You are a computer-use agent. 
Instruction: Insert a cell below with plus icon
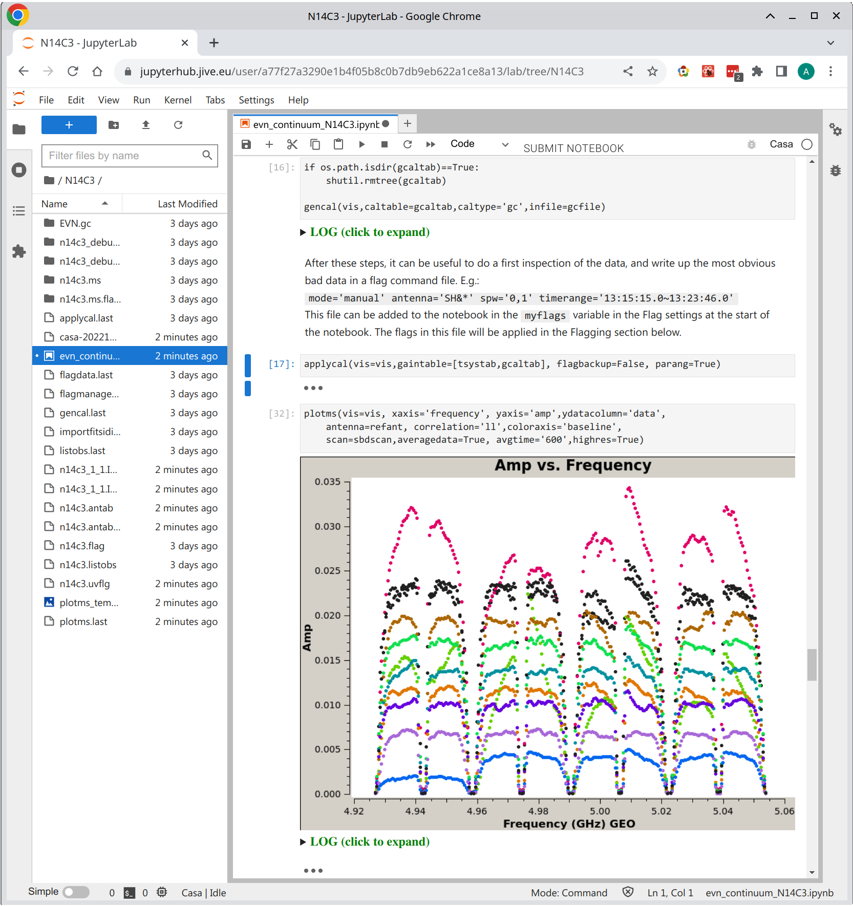[x=269, y=144]
